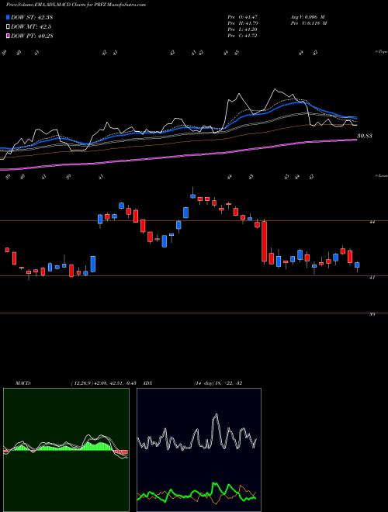This screenshot has width=388, height=512.
Task: Click the 44 price axis label
Action: click(372, 222)
